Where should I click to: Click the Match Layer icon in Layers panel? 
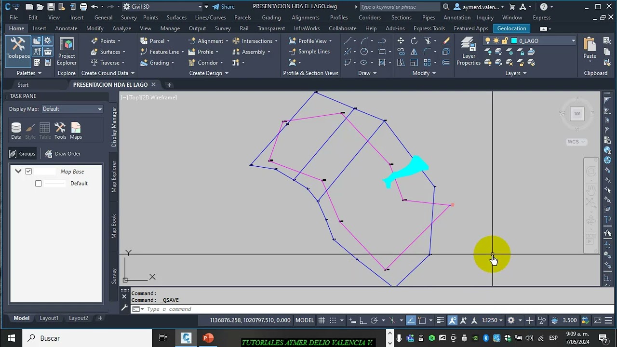(x=531, y=63)
